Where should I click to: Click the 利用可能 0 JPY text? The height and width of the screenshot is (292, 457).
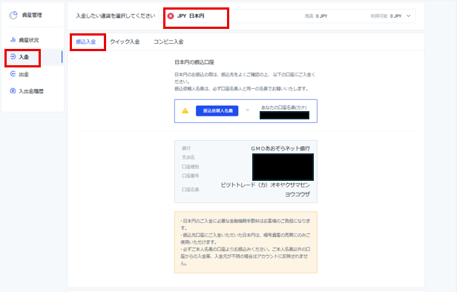(387, 16)
